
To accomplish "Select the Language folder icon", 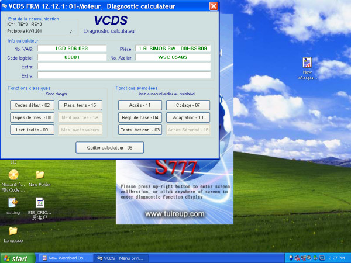I will pyautogui.click(x=13, y=234).
